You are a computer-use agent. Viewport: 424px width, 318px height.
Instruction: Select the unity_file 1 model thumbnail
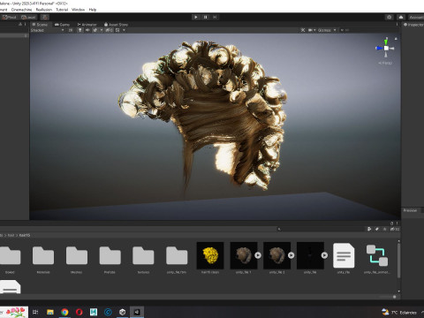(244, 255)
